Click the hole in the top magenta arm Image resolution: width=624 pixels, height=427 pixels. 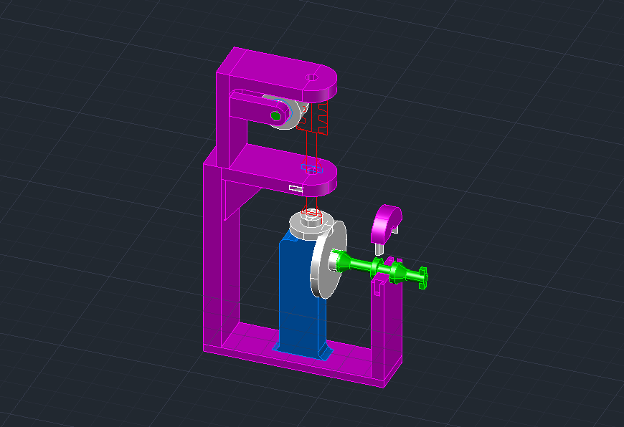pos(312,77)
